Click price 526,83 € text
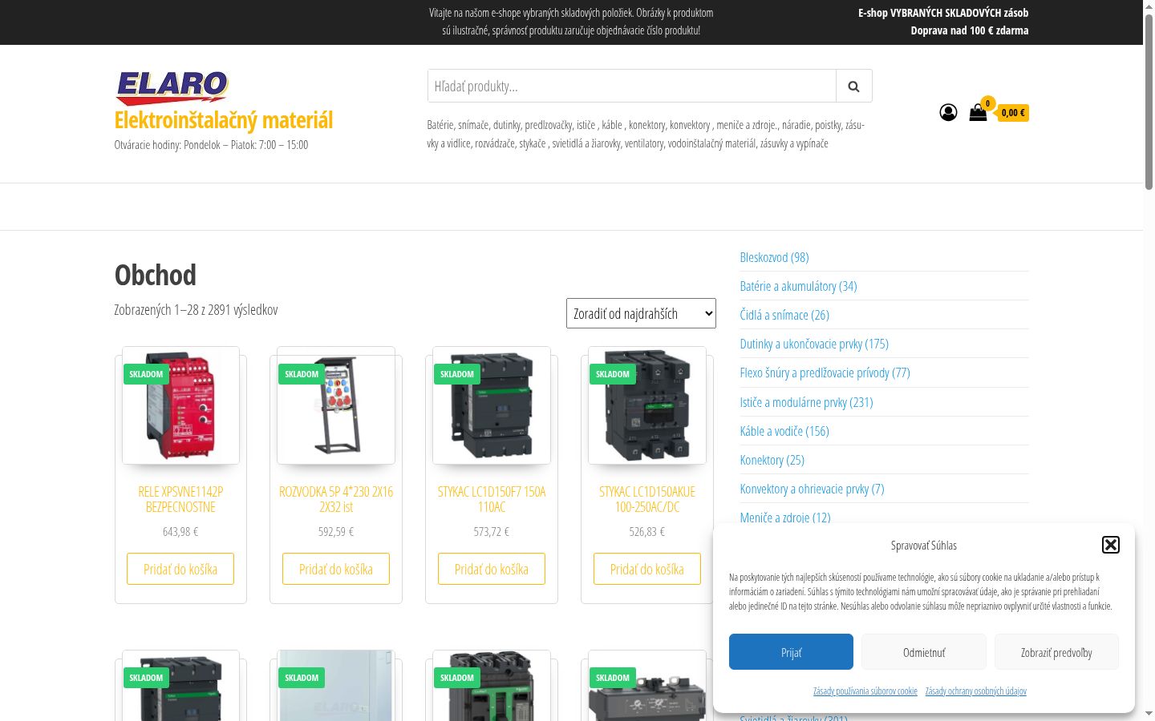 (647, 531)
